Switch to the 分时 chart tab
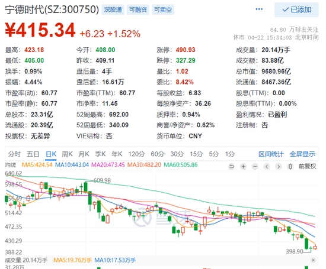This screenshot has height=269, width=326. pyautogui.click(x=14, y=154)
